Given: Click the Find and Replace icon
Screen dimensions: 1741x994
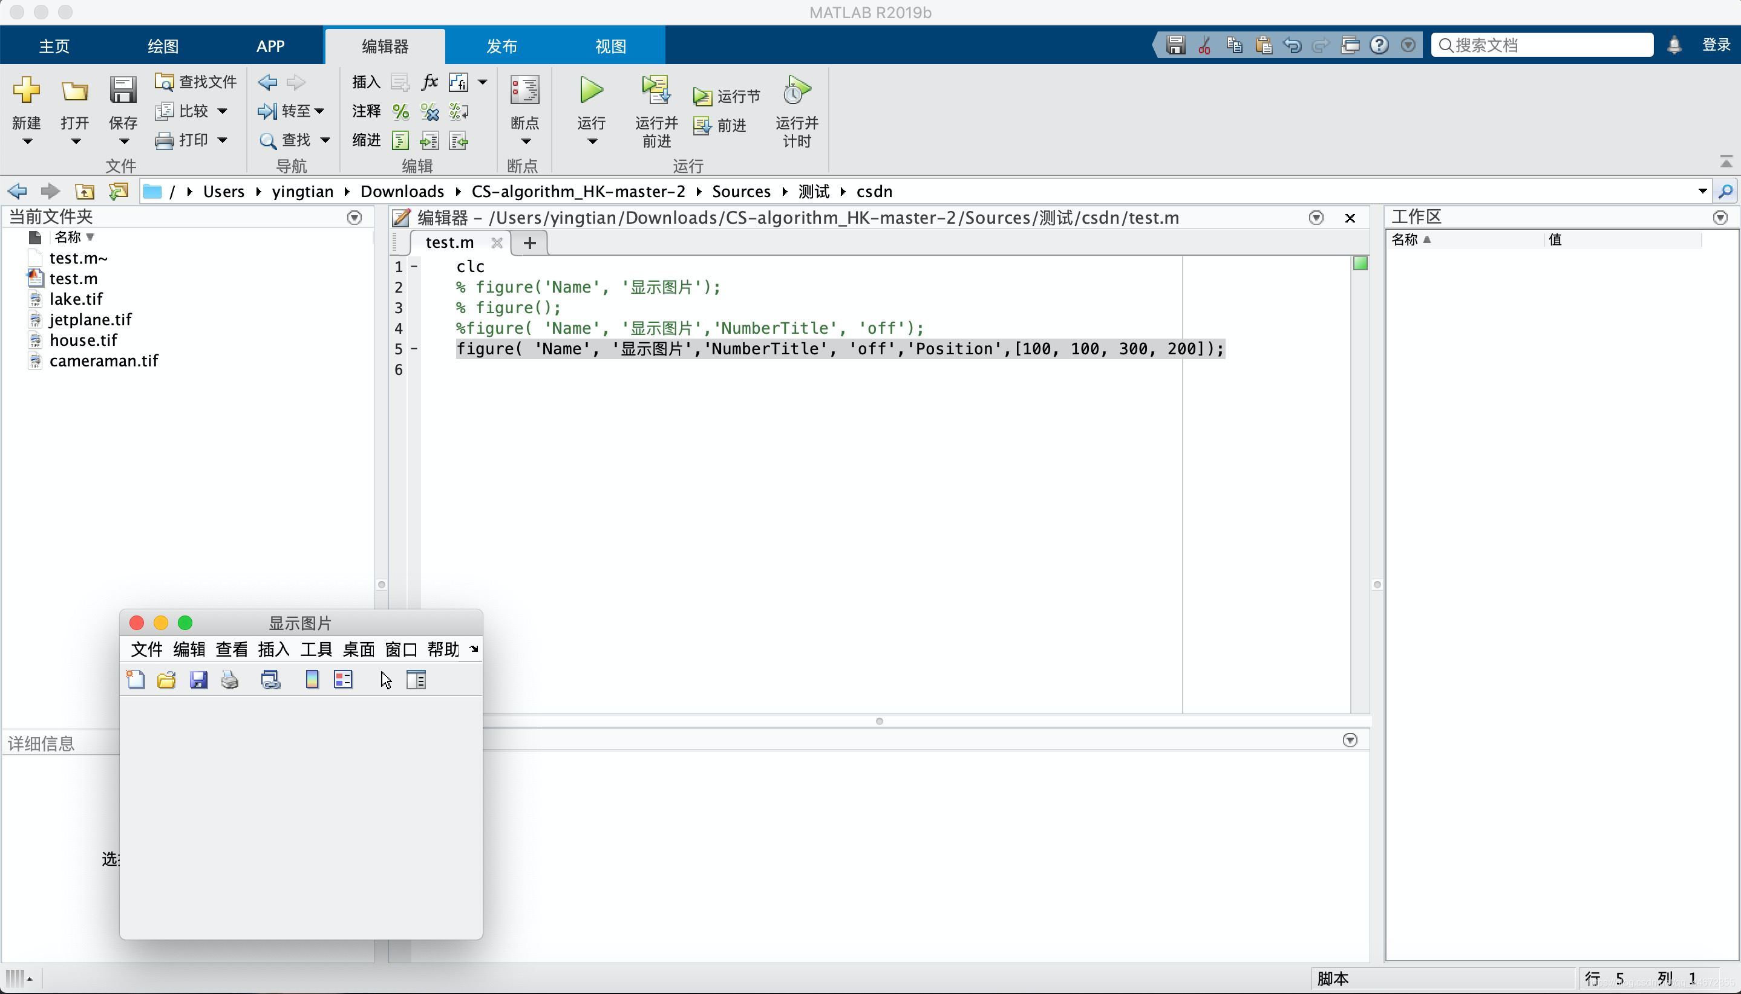Looking at the screenshot, I should (269, 141).
